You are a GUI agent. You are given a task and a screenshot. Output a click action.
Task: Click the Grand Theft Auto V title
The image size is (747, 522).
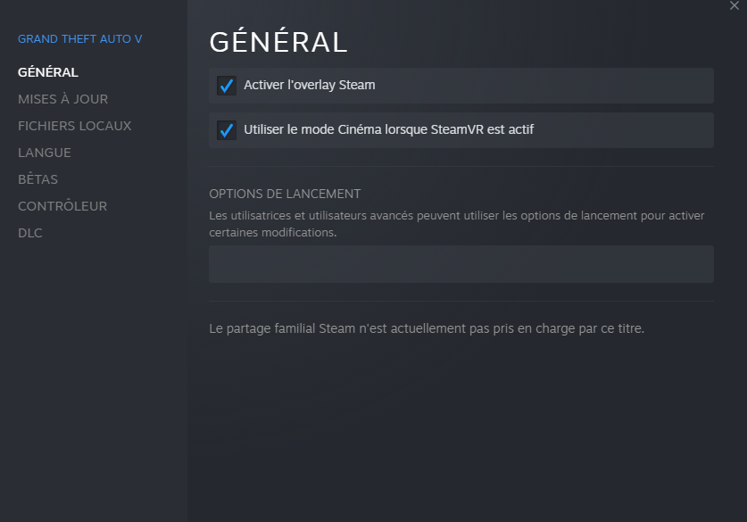point(79,39)
